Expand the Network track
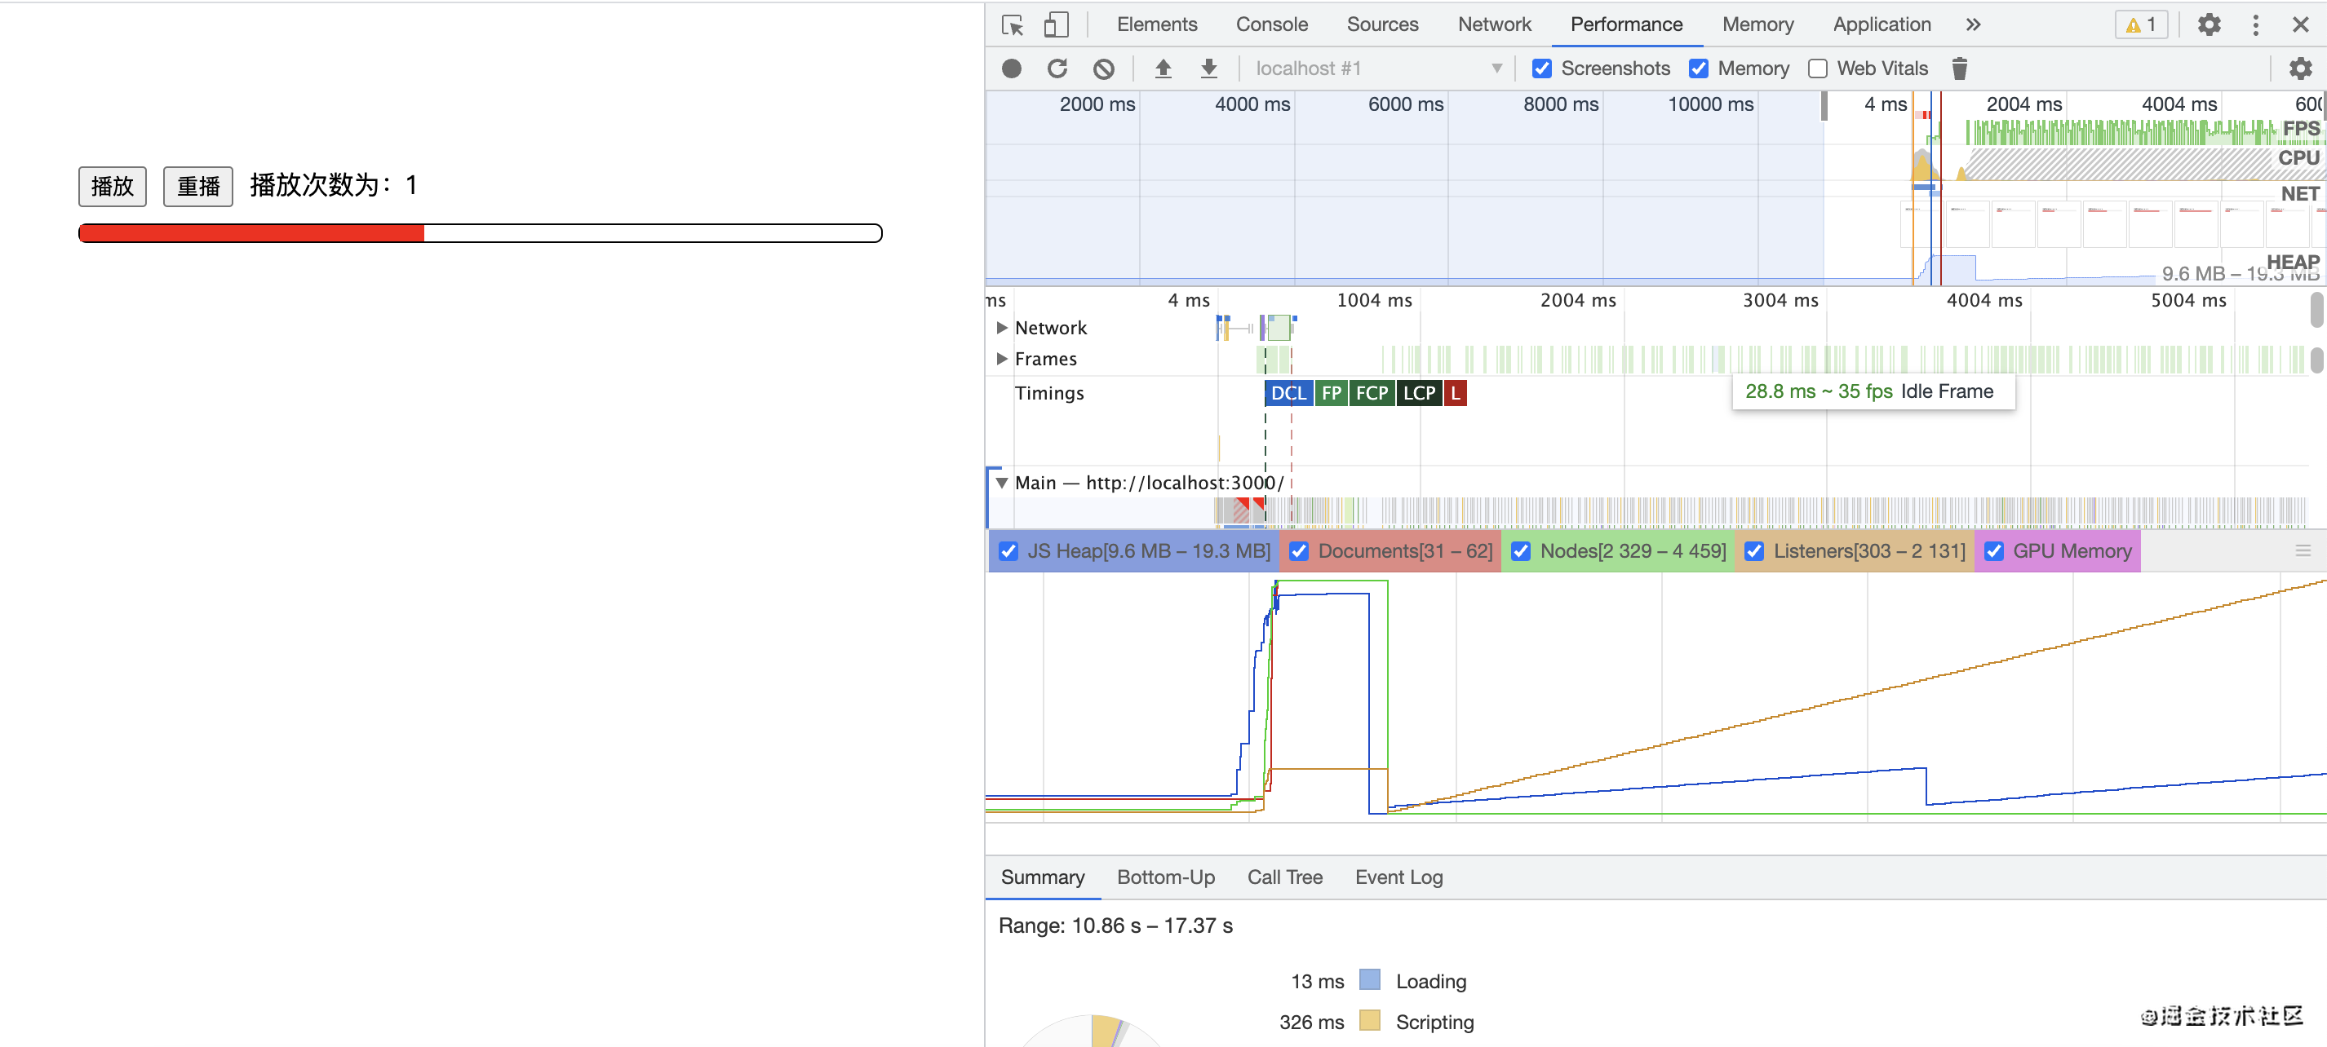The width and height of the screenshot is (2327, 1047). tap(1001, 328)
